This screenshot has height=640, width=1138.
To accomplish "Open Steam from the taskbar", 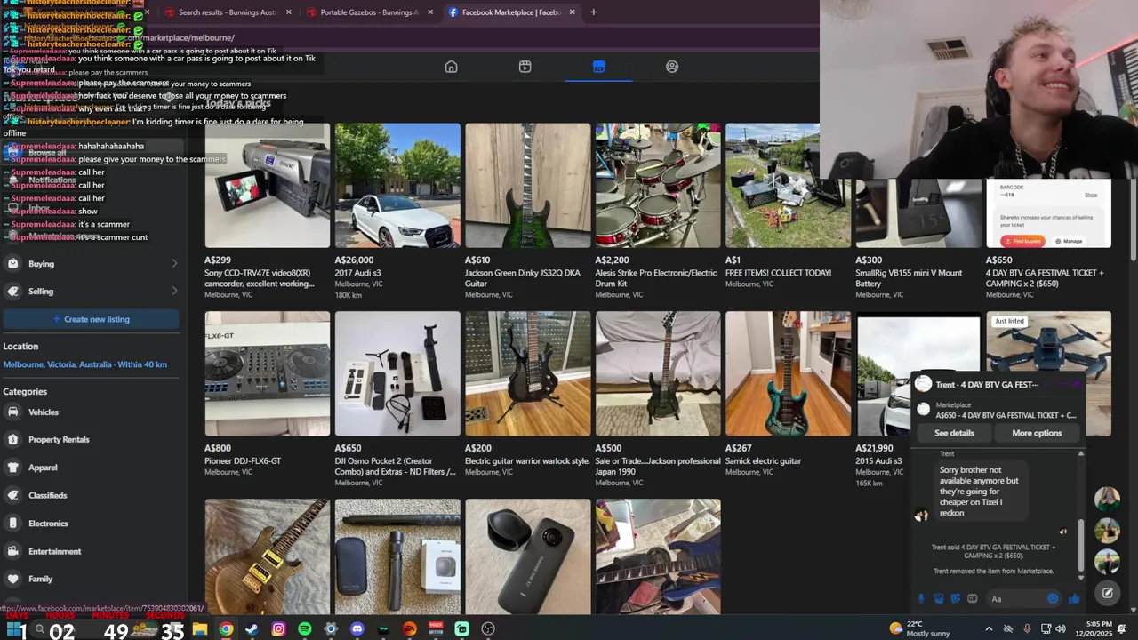I will (252, 629).
